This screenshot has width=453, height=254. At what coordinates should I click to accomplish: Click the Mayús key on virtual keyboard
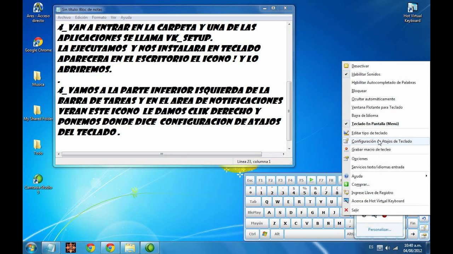click(257, 223)
